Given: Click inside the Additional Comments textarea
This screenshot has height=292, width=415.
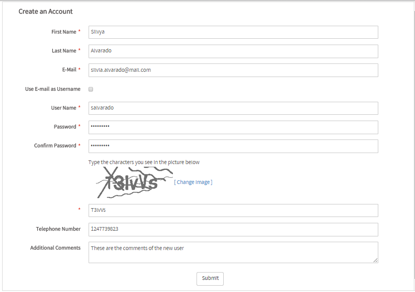Looking at the screenshot, I should [233, 252].
